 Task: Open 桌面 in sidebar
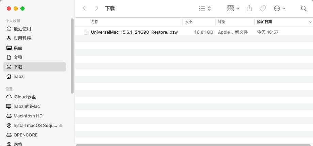18,48
